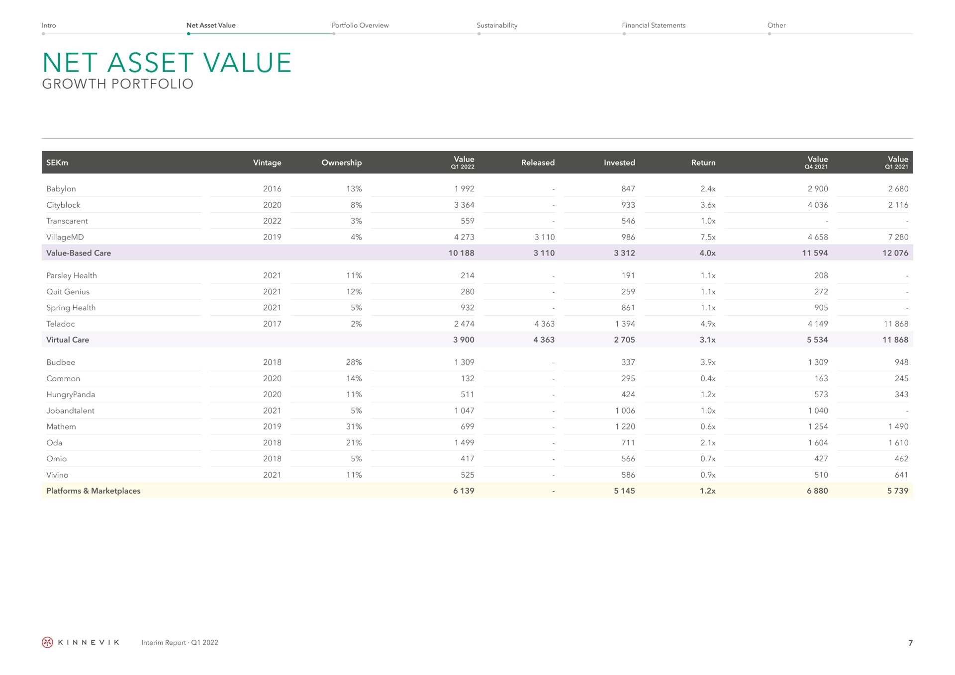This screenshot has height=675, width=955.
Task: Select the Vivino row label
Action: tap(57, 475)
